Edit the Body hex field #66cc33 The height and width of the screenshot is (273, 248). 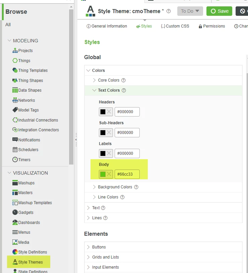pyautogui.click(x=127, y=174)
